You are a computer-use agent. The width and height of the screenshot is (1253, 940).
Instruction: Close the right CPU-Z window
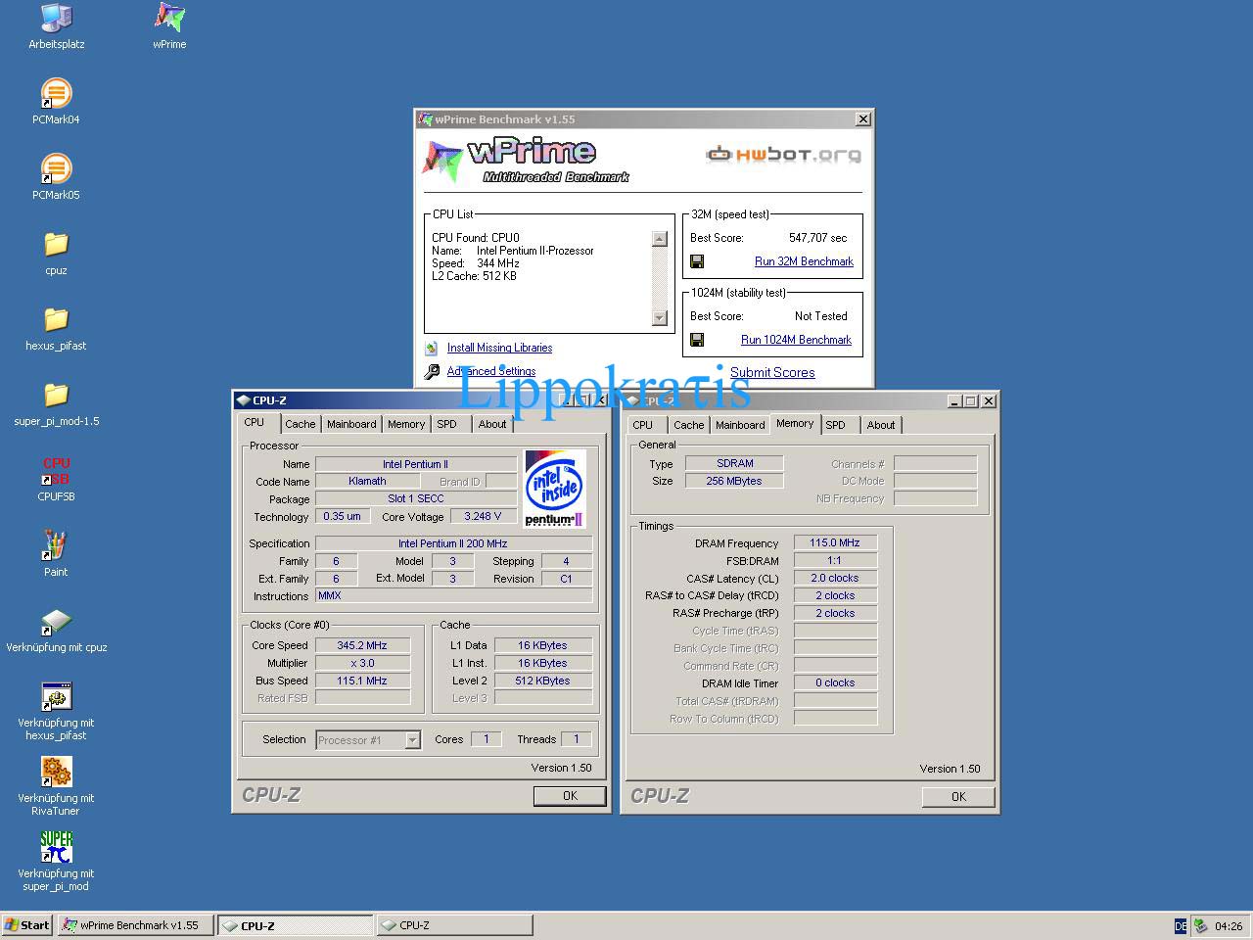click(989, 400)
